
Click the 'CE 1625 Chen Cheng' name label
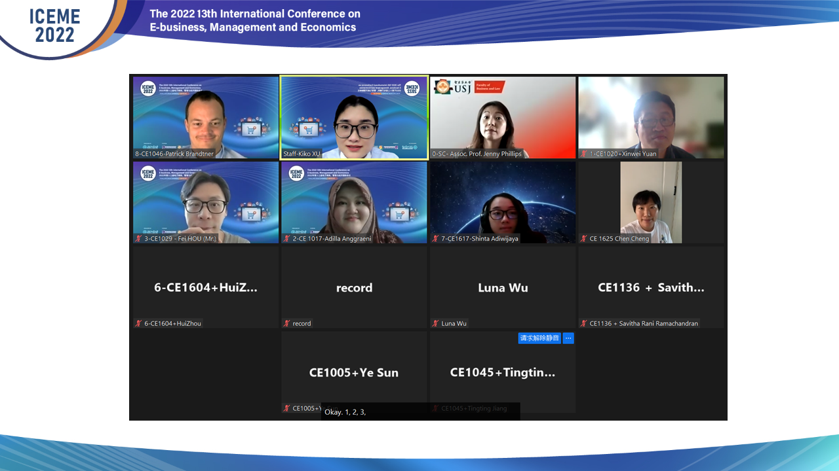pos(619,239)
